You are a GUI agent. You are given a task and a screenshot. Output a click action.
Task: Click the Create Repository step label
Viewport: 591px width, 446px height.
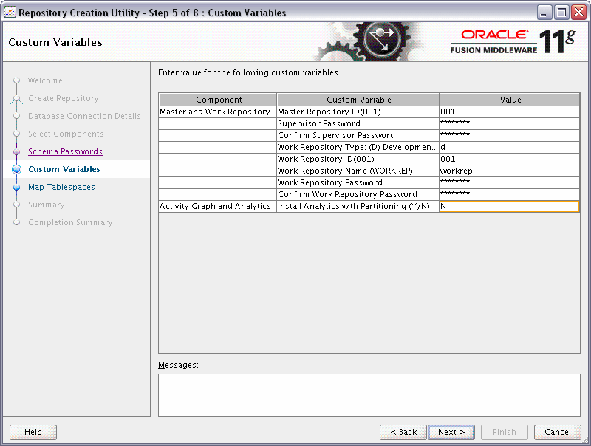coord(64,98)
